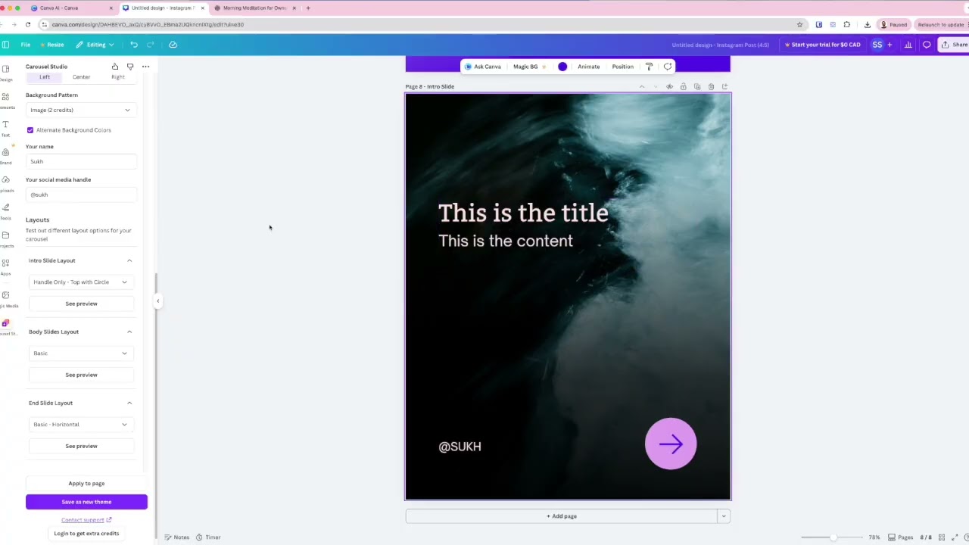Open grid view icon in bottom bar

pos(942,537)
